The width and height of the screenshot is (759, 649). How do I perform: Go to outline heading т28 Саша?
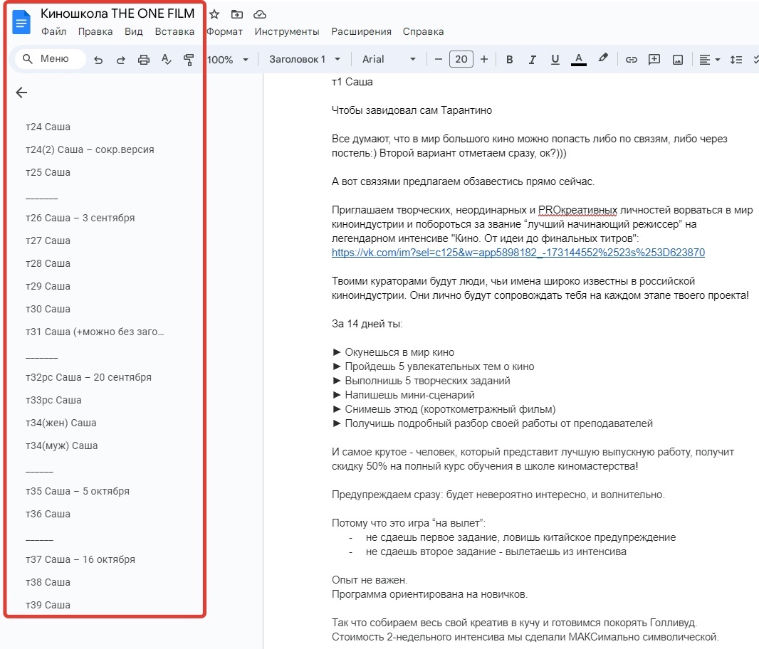click(x=48, y=263)
